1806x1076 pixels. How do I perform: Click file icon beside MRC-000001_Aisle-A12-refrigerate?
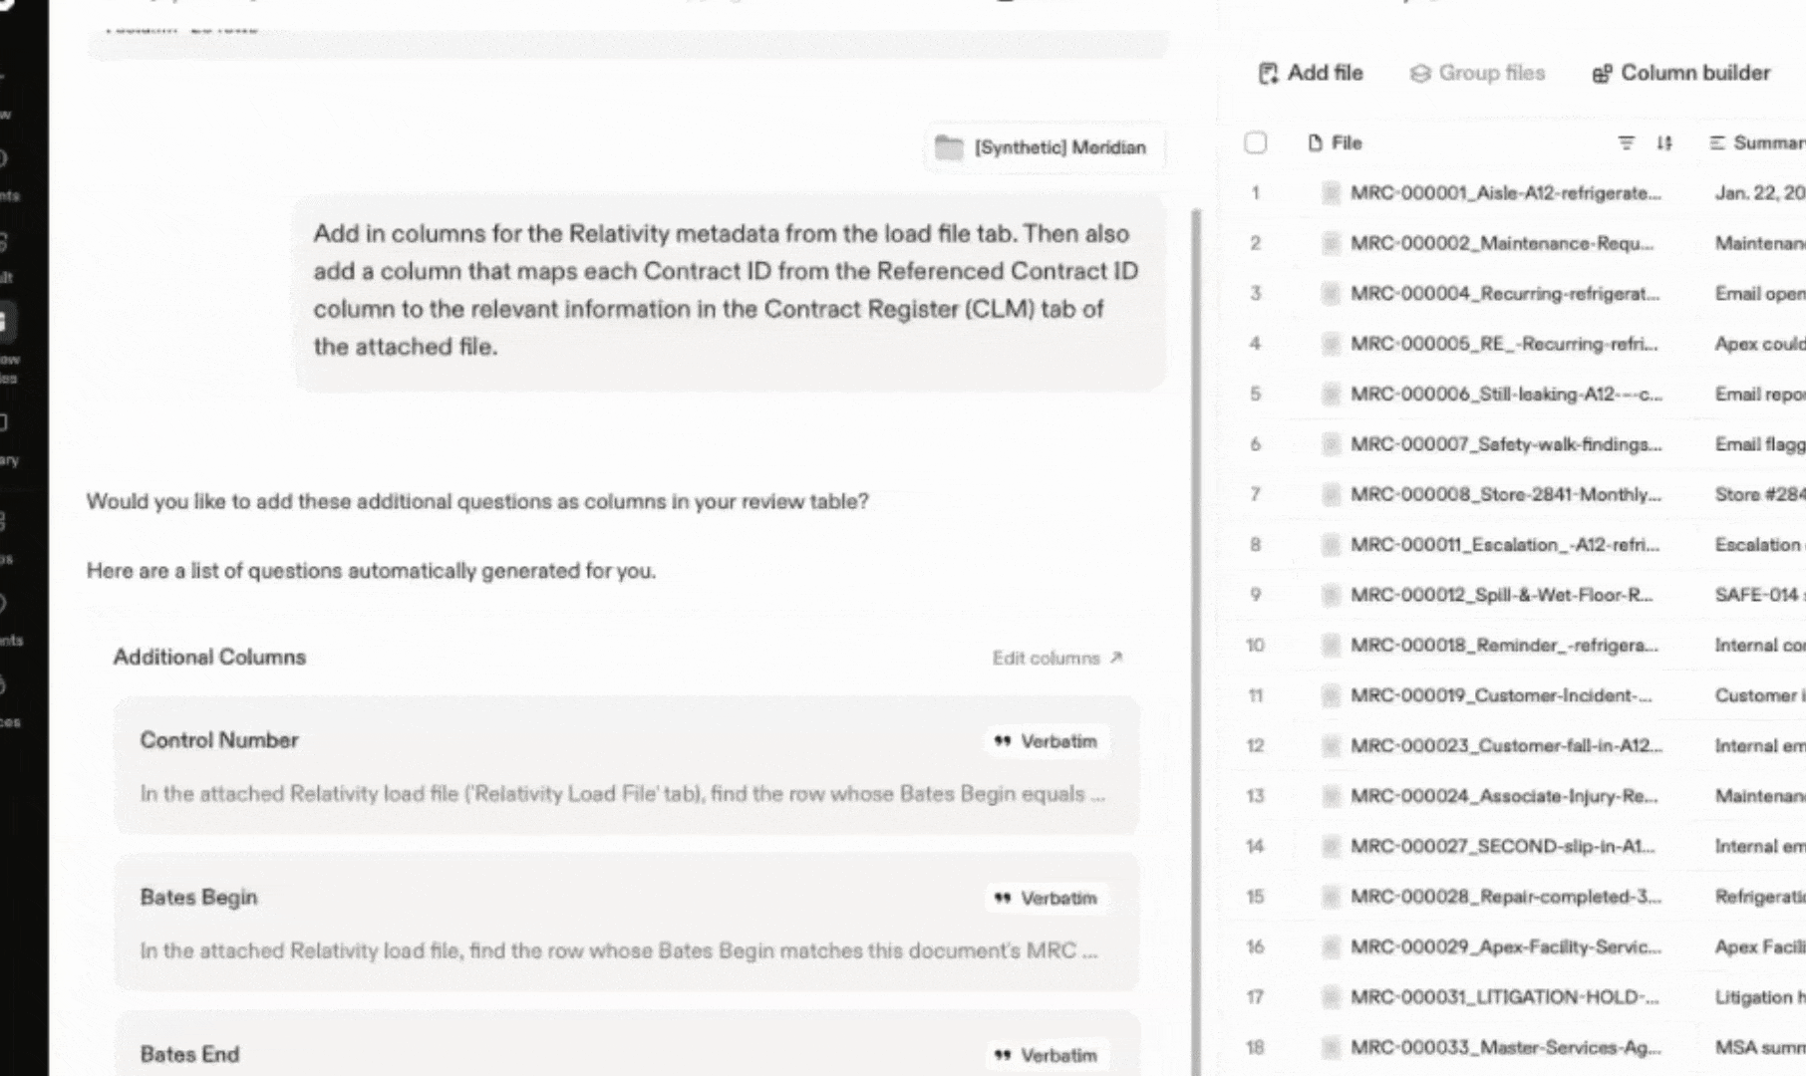click(x=1331, y=193)
